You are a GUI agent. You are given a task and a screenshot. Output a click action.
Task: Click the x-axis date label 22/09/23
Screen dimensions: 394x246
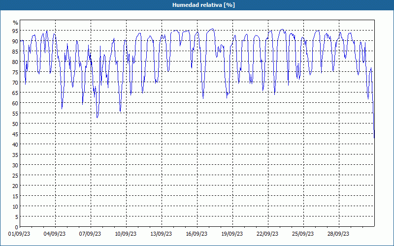(267, 234)
